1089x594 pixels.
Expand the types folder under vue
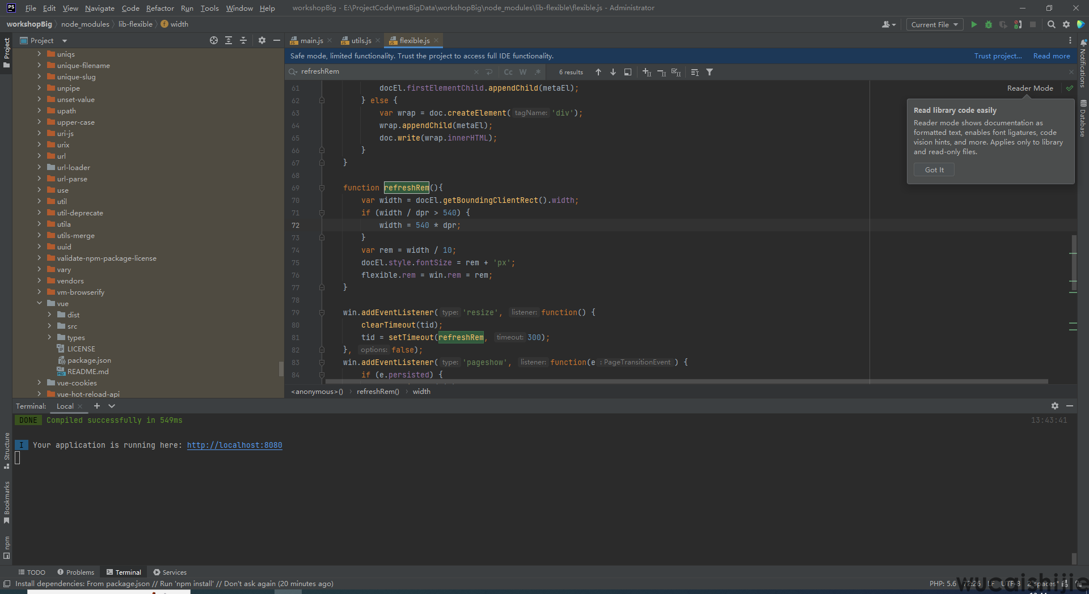tap(49, 337)
